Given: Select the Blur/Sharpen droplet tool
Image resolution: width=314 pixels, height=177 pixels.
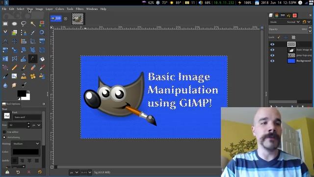Looking at the screenshot, I should tap(5, 85).
